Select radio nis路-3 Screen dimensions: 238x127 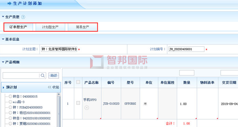[10, 102]
